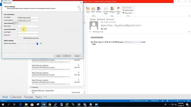The height and width of the screenshot is (107, 191).
Task: Switch to Calendar view
Action: [x=16, y=97]
